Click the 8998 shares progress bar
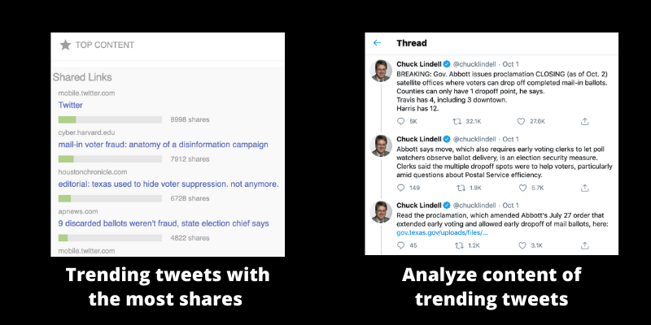 pos(110,119)
